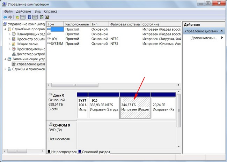Select Управление дисками tree node
Viewport: 227px width, 162px height.
(x=31, y=64)
